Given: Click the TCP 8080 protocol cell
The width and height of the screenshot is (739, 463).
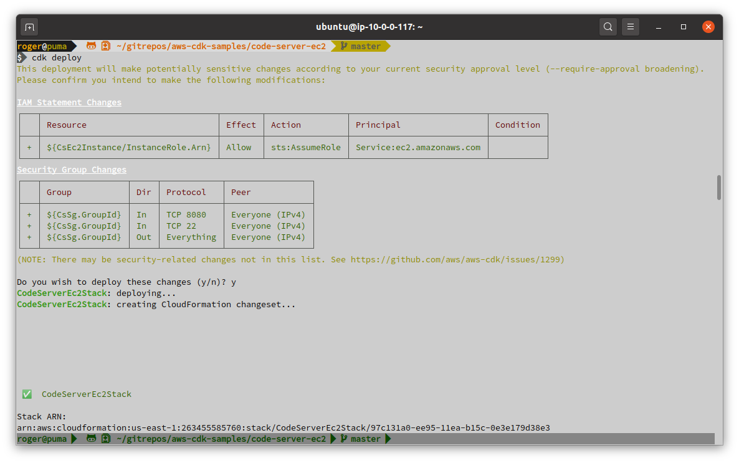Looking at the screenshot, I should (186, 214).
